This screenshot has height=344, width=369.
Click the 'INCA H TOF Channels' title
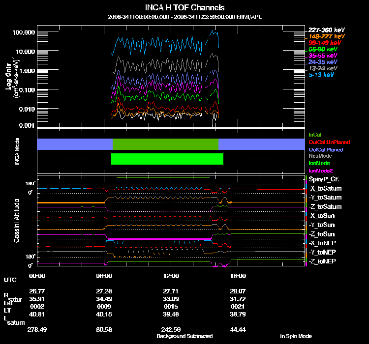click(x=184, y=7)
